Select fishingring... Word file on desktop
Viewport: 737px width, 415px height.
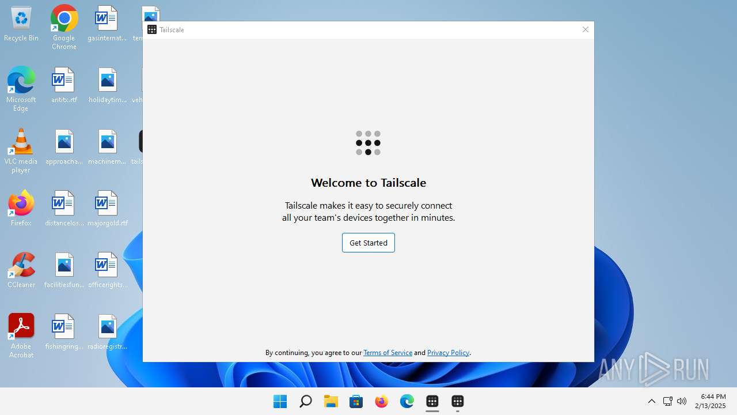pos(64,332)
